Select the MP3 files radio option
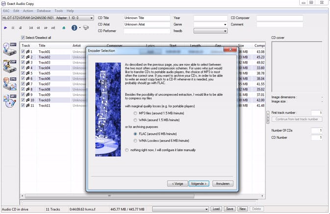330x214 pixels. pyautogui.click(x=135, y=113)
